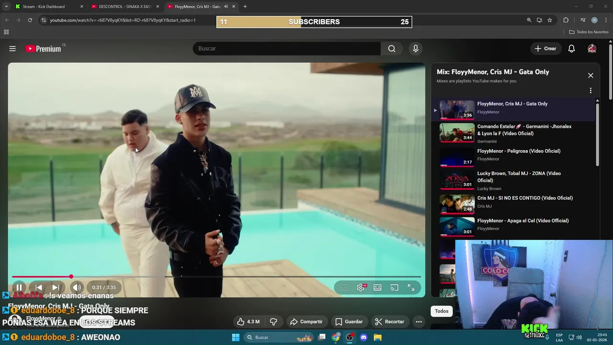Focus the Buscar search field
613x345 pixels.
(286, 48)
